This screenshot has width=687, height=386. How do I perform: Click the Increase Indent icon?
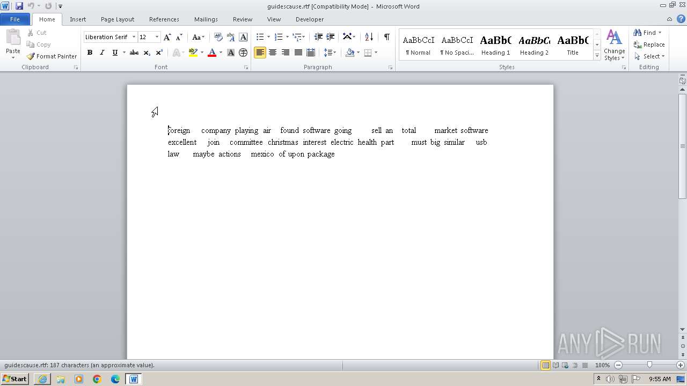(x=331, y=37)
